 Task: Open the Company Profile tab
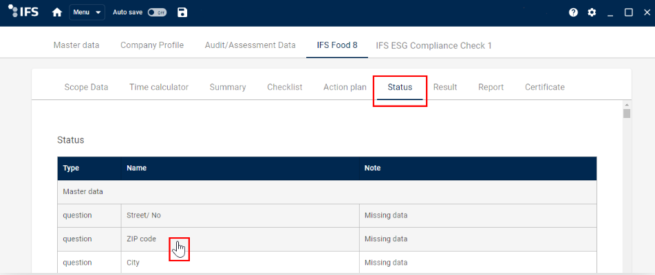[152, 45]
